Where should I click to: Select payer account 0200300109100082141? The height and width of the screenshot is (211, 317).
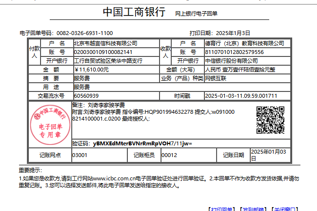pyautogui.click(x=103, y=52)
